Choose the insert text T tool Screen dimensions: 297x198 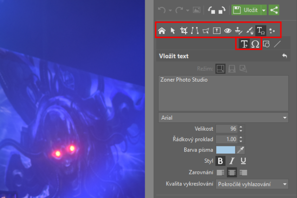pos(244,44)
